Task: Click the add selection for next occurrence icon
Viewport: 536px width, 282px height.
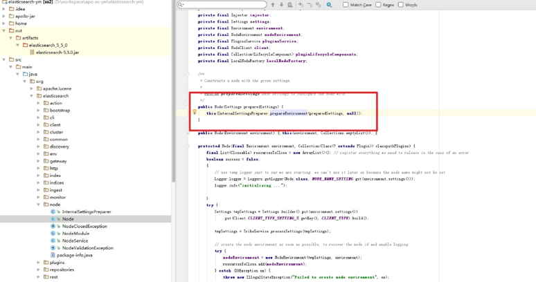Action: point(301,5)
